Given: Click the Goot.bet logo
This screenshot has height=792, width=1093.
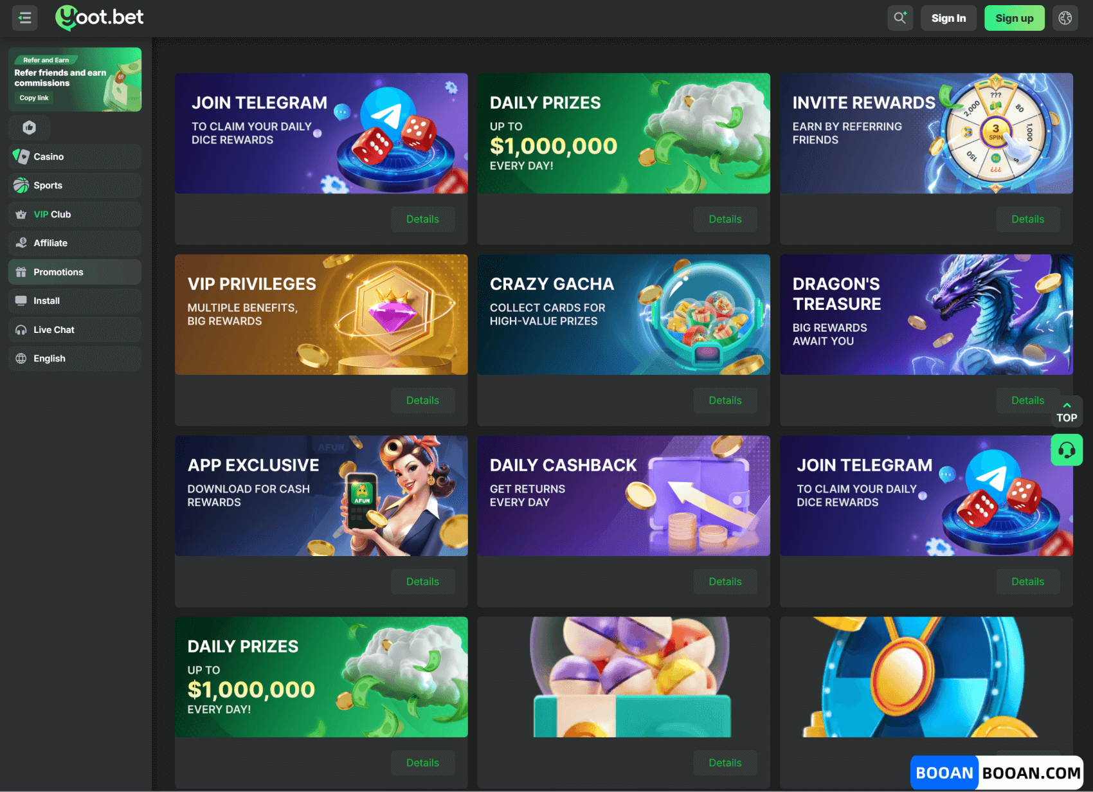Looking at the screenshot, I should pyautogui.click(x=100, y=17).
